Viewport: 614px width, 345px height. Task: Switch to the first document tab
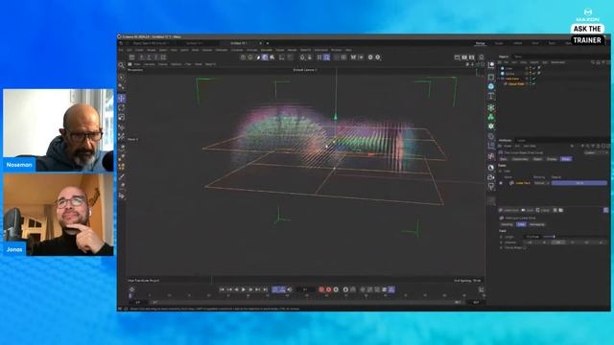pyautogui.click(x=151, y=43)
